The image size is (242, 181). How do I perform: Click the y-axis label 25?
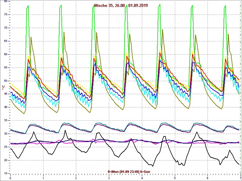[x=5, y=147]
